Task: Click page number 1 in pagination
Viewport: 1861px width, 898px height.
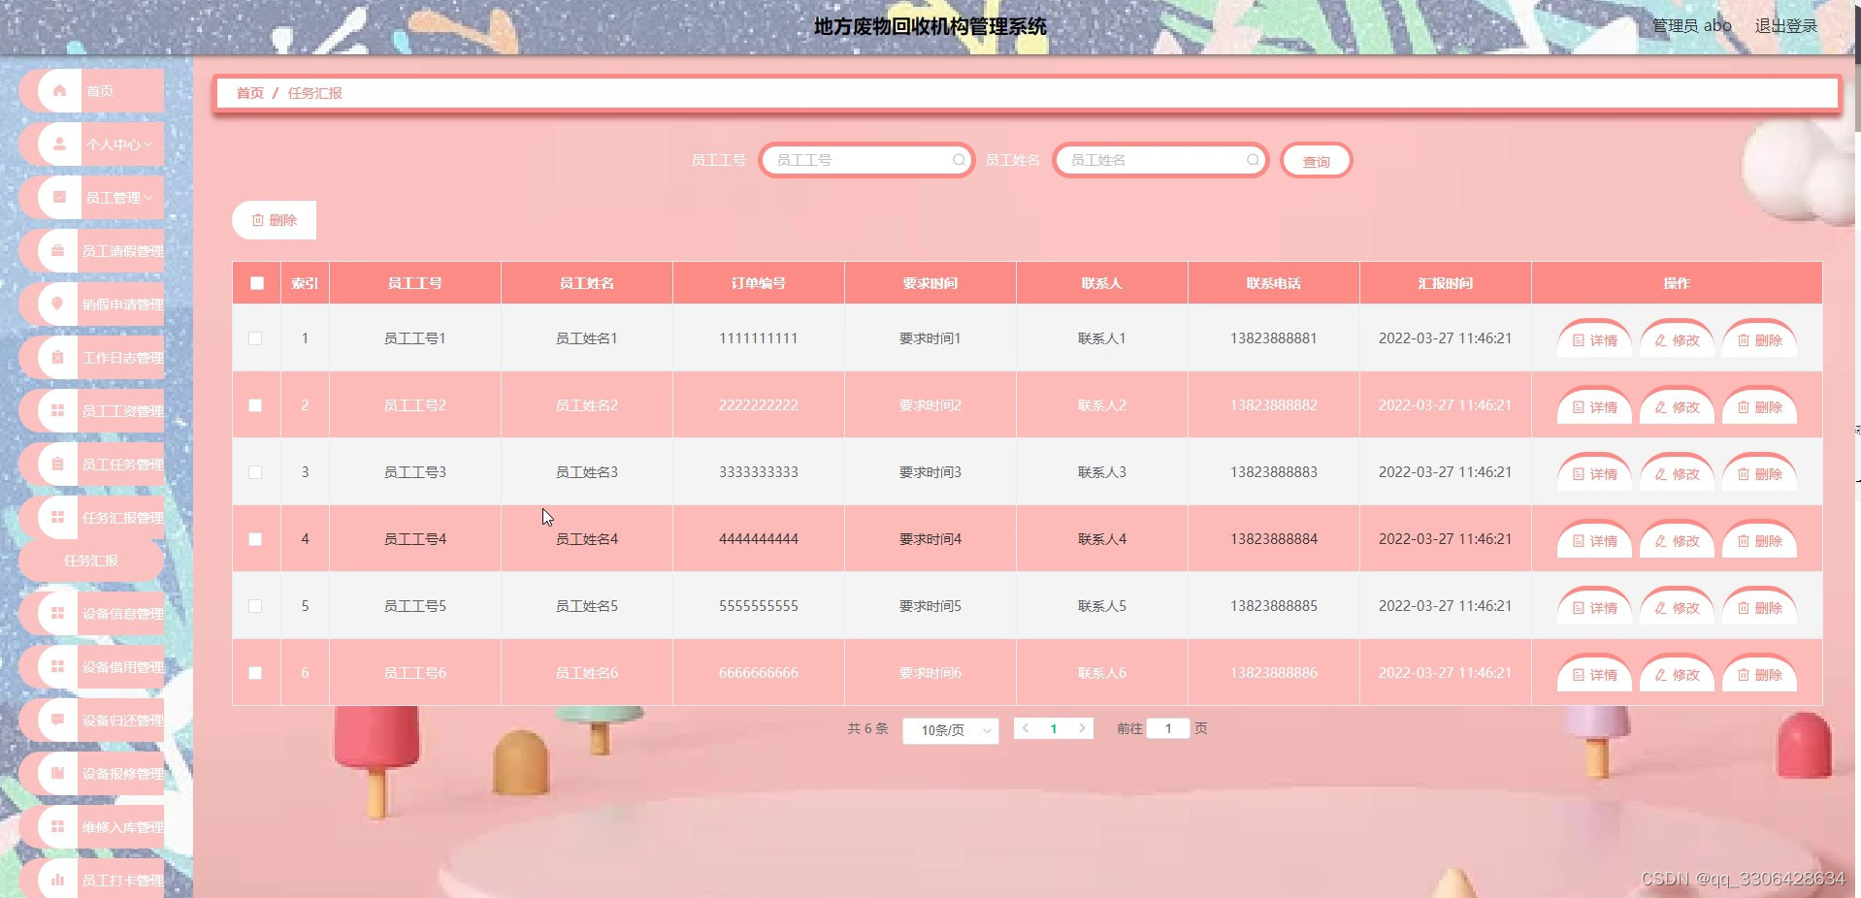Action: click(x=1054, y=728)
